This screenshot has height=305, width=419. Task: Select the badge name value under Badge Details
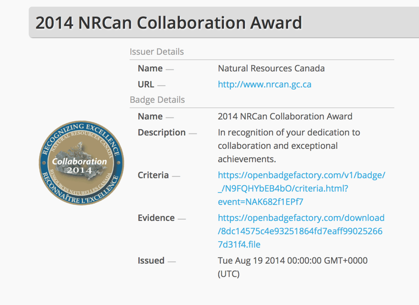[285, 117]
